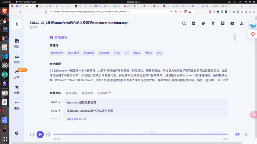Switch to the 提取PPT tab
Image resolution: width=257 pixels, height=144 pixels.
(x=103, y=93)
